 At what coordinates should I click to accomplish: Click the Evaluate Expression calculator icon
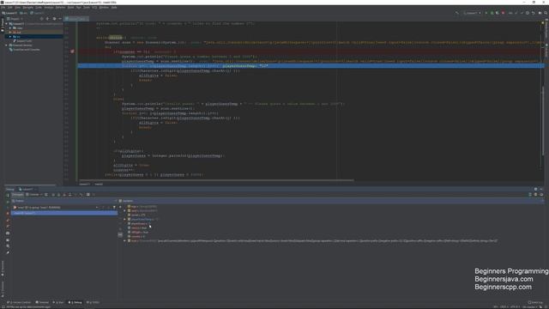pyautogui.click(x=87, y=195)
